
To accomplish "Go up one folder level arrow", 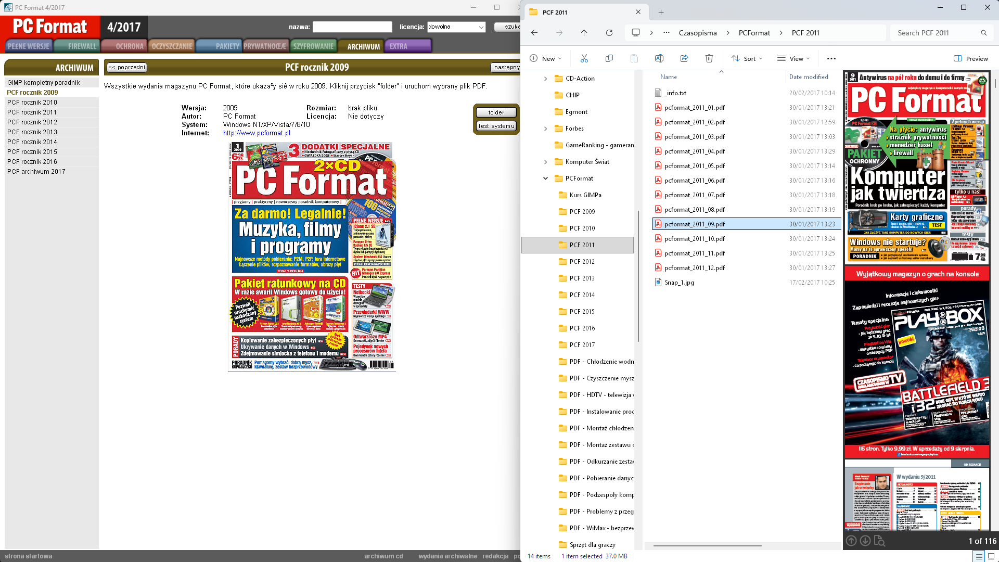I will point(584,33).
